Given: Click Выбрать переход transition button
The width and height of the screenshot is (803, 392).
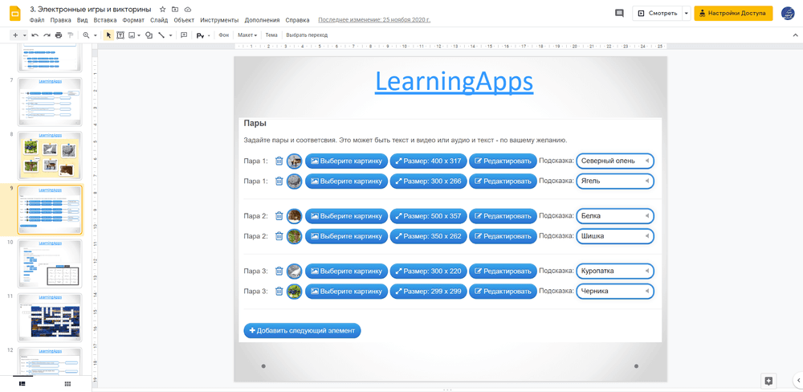Looking at the screenshot, I should tap(307, 35).
